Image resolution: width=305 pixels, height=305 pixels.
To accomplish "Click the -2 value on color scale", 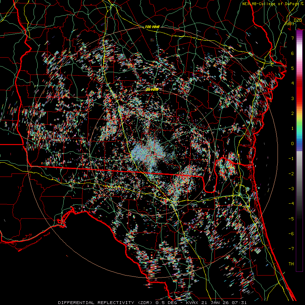I will 291,174.
